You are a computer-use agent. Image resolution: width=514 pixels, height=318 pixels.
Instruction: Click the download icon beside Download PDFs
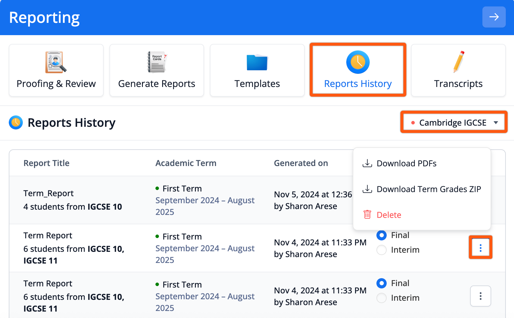point(367,163)
